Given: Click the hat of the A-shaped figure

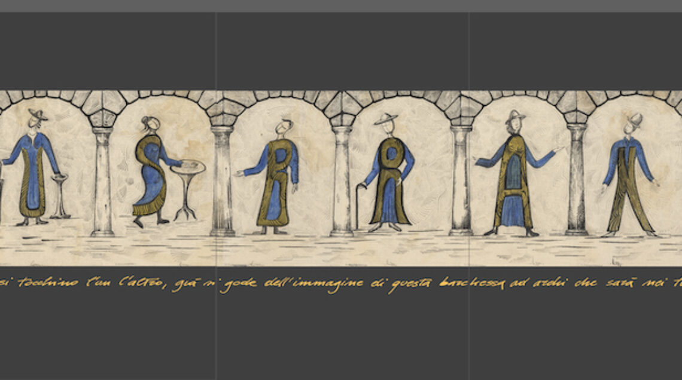Looking at the screenshot, I should pyautogui.click(x=514, y=116).
